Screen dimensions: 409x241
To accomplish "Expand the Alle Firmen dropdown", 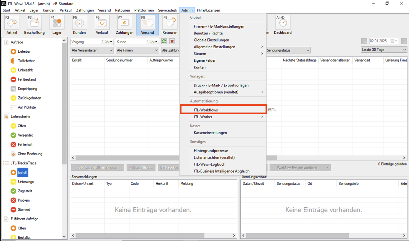I will point(137,50).
